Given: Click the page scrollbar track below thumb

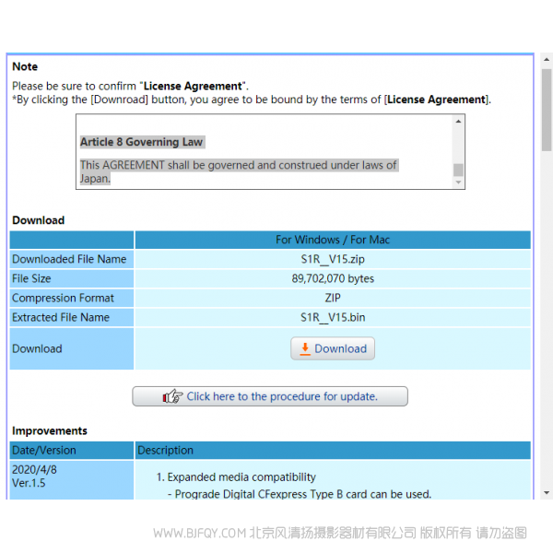Looking at the screenshot, I should 546,323.
